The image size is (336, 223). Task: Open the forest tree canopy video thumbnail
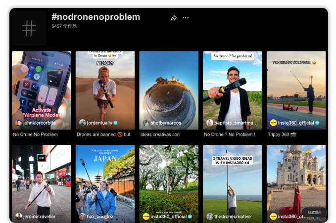point(169,184)
